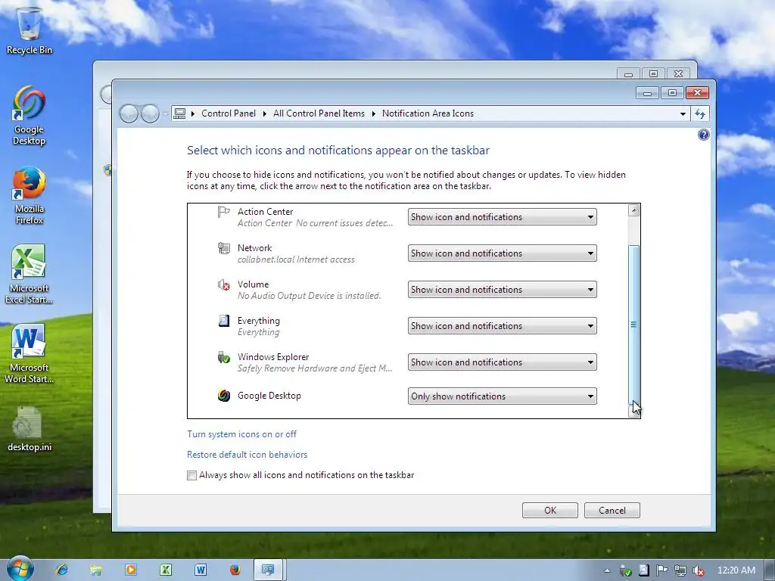Viewport: 775px width, 581px height.
Task: Expand the arrow before Notification Area Icons
Action: 374,113
